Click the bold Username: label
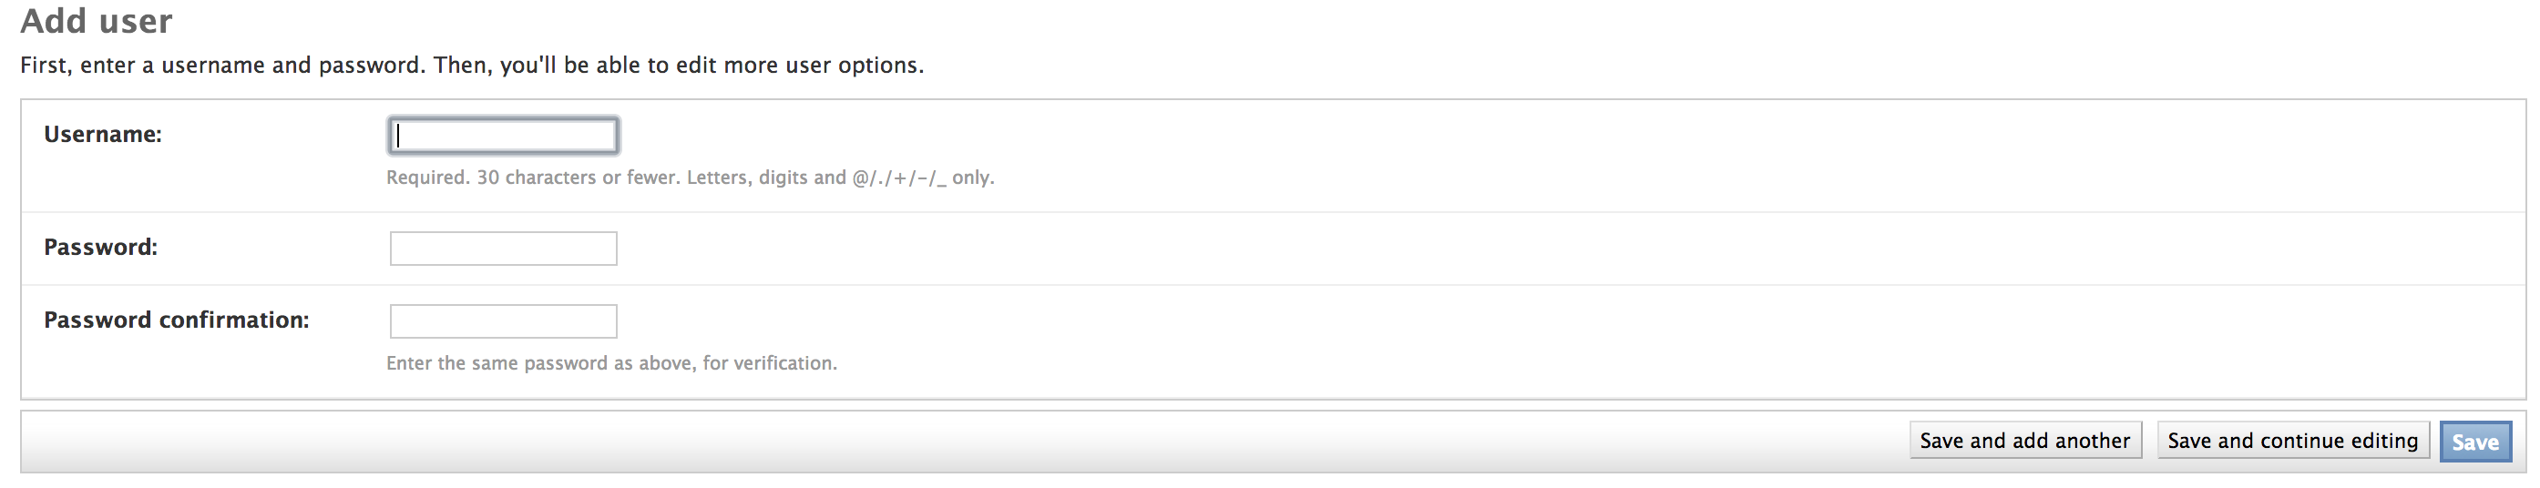The width and height of the screenshot is (2540, 488). [x=103, y=134]
